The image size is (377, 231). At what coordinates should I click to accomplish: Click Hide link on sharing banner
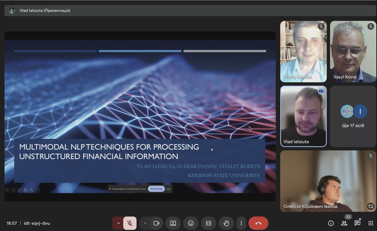[168, 189]
